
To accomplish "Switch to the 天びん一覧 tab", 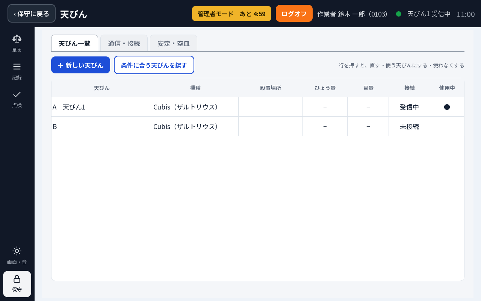I will [74, 43].
